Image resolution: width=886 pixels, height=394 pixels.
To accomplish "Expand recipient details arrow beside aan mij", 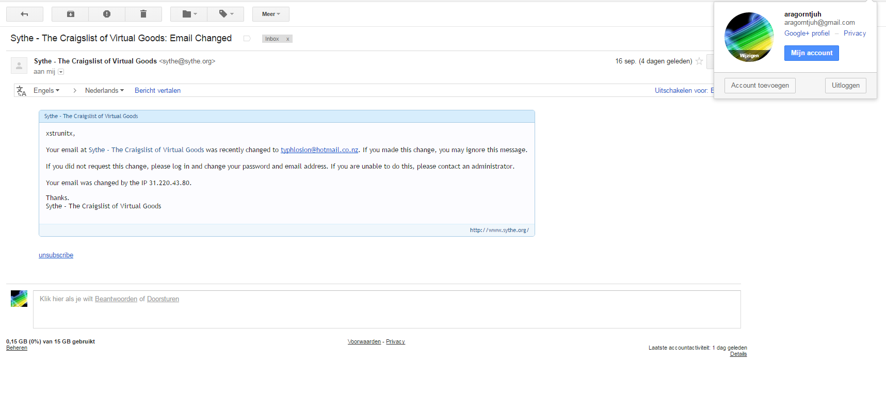I will click(x=61, y=72).
